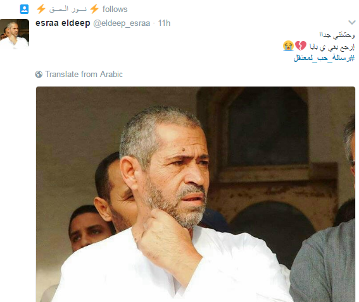Viewport: 359px width, 302px height.
Task: Click the word follows in the header
Action: (115, 9)
